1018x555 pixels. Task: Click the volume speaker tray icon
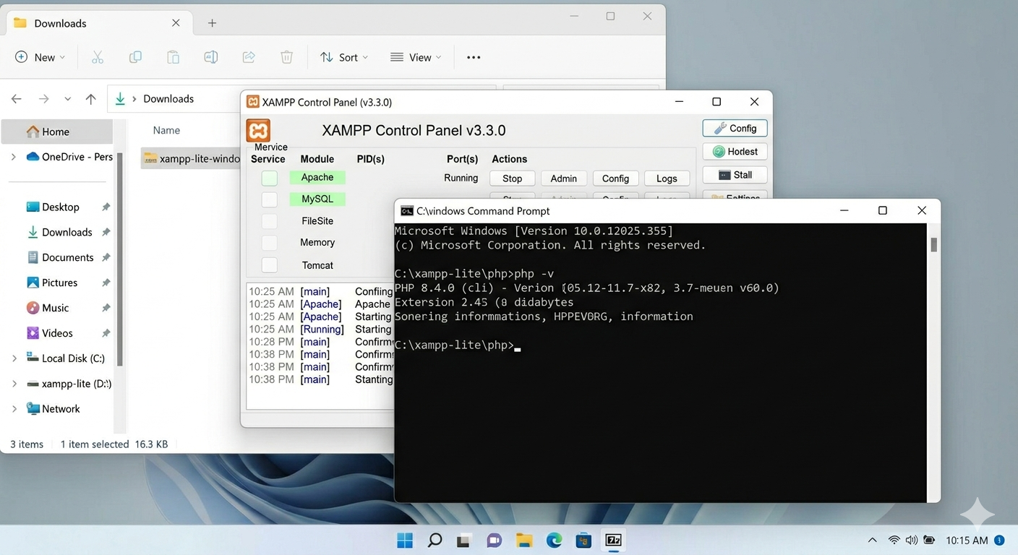911,540
